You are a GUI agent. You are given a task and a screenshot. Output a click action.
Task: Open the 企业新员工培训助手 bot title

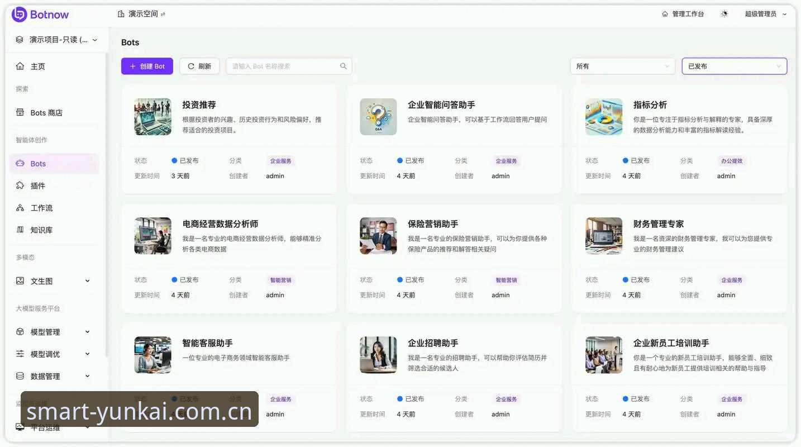671,343
